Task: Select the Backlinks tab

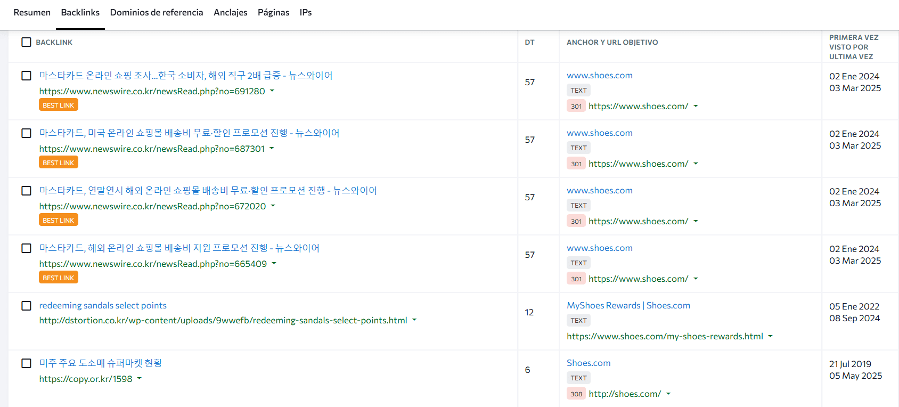Action: point(80,12)
